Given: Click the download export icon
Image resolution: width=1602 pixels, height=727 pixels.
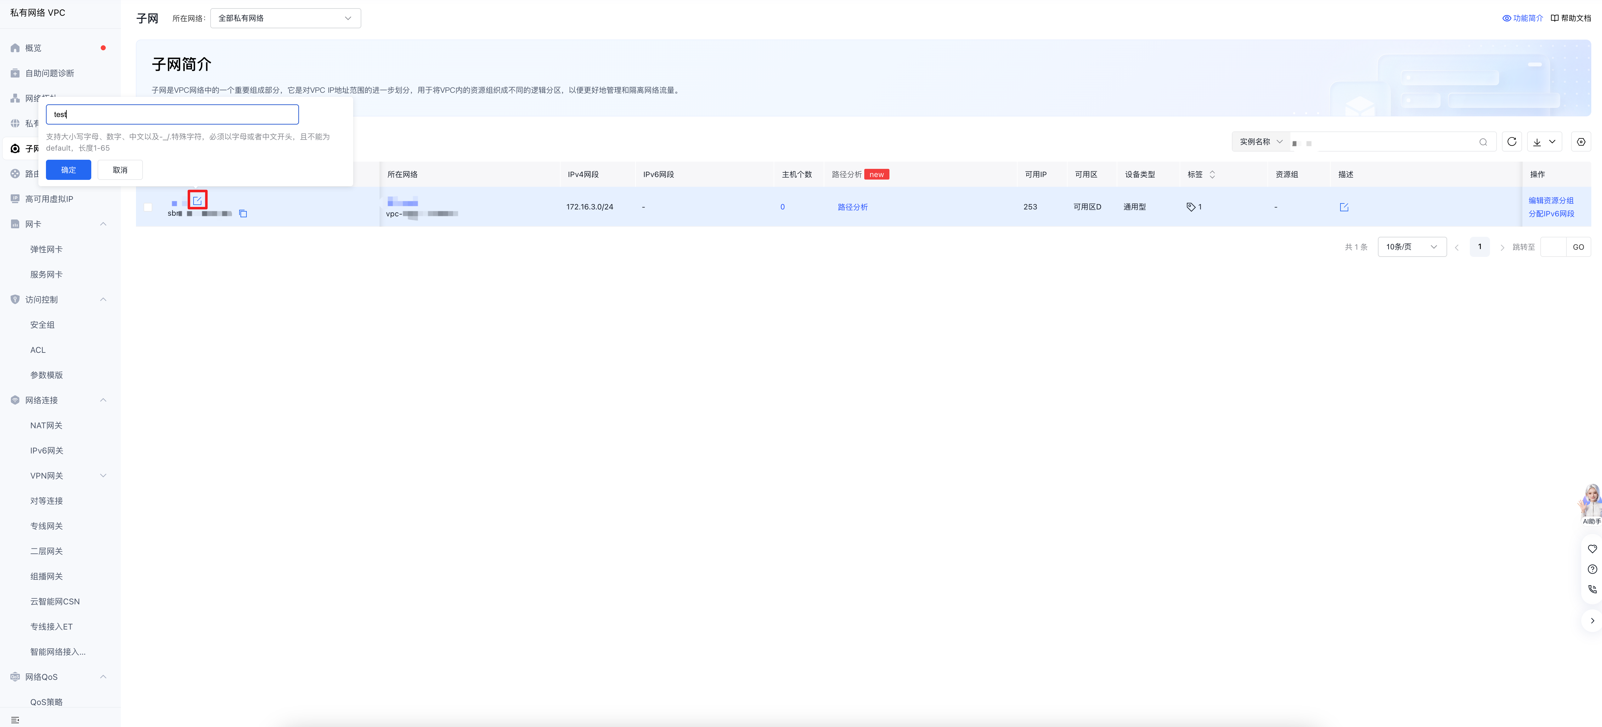Looking at the screenshot, I should 1537,142.
